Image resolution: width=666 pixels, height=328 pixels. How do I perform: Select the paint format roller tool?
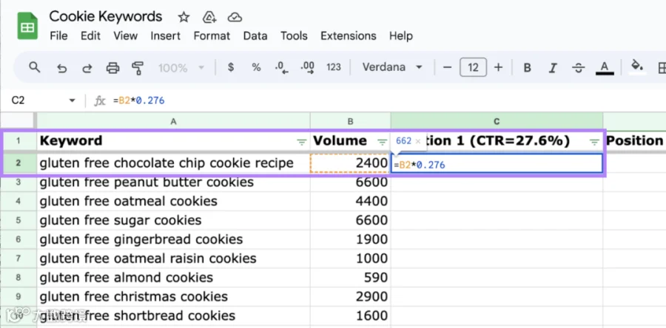tap(138, 68)
